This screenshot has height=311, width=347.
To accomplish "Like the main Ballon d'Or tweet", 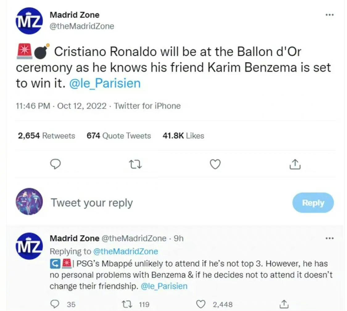I will click(x=215, y=164).
